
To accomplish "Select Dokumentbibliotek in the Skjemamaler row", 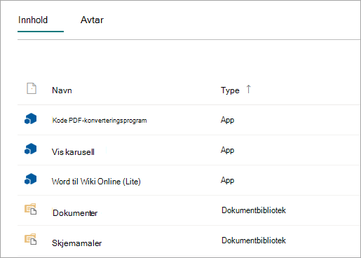I will [x=254, y=240].
